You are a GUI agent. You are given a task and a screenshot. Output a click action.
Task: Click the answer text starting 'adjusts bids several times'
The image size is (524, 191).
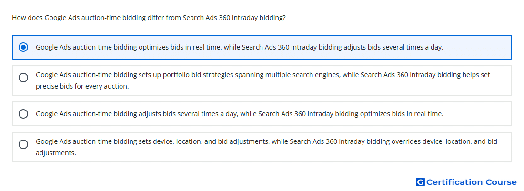pos(239,114)
